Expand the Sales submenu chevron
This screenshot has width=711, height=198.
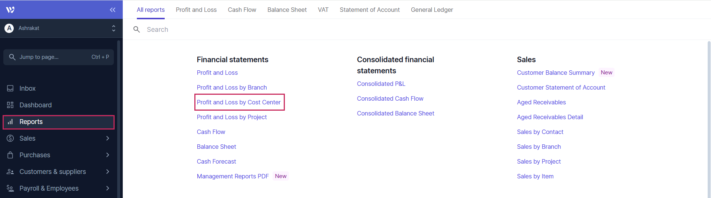click(x=108, y=138)
